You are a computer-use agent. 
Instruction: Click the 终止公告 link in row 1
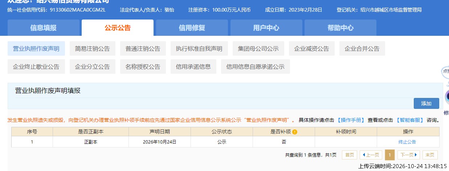(407, 142)
